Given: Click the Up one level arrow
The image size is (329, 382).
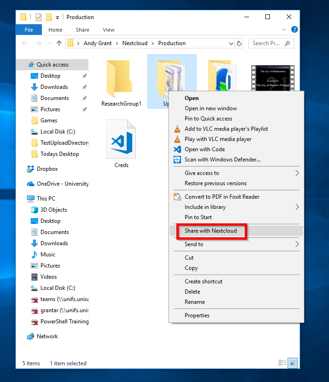Looking at the screenshot, I should [59, 43].
